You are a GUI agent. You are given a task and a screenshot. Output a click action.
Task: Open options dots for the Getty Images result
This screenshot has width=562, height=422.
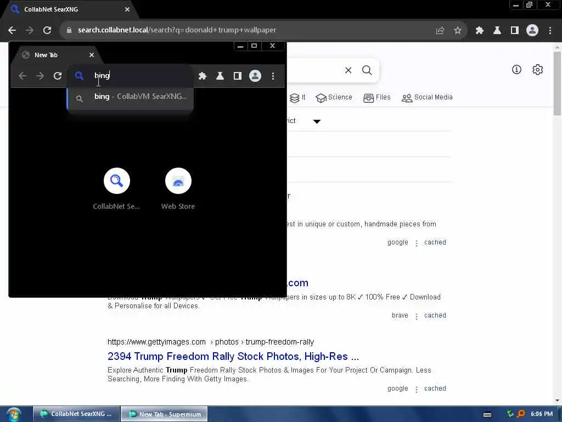click(416, 390)
